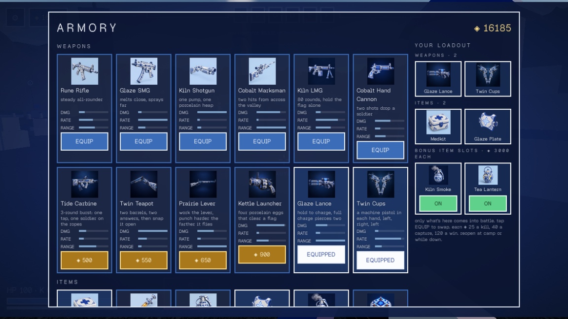Buy the Tide Carbine for 500
The height and width of the screenshot is (319, 568).
click(84, 260)
